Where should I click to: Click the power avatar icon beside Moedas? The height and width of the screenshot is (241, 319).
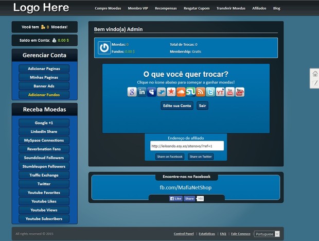pos(104,48)
